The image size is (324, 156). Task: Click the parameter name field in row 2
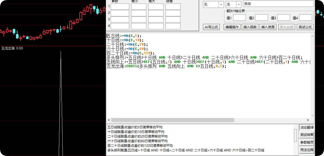click(120, 13)
